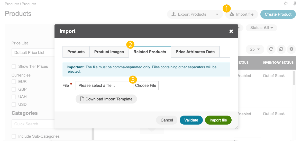Click the Download Import Template button
The height and width of the screenshot is (141, 301).
click(106, 99)
